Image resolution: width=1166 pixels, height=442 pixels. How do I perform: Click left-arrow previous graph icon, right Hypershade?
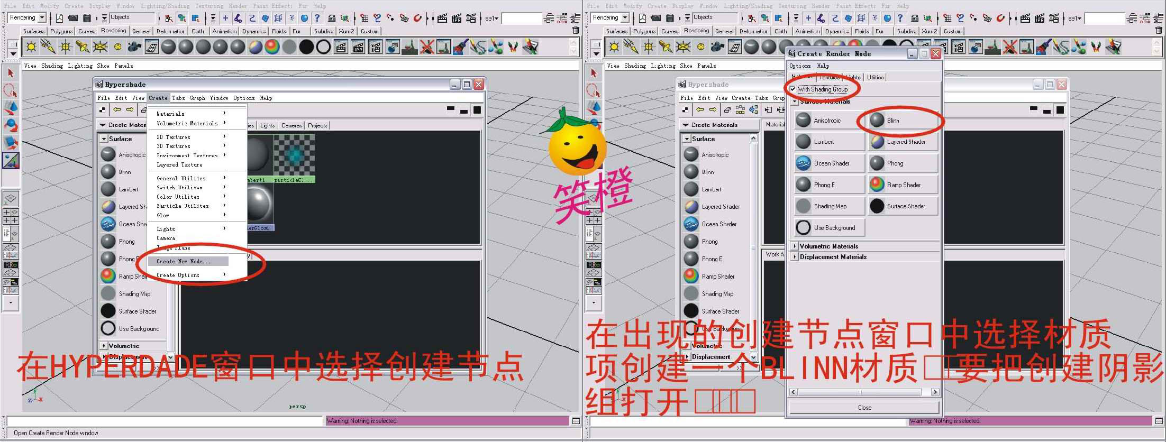(700, 109)
